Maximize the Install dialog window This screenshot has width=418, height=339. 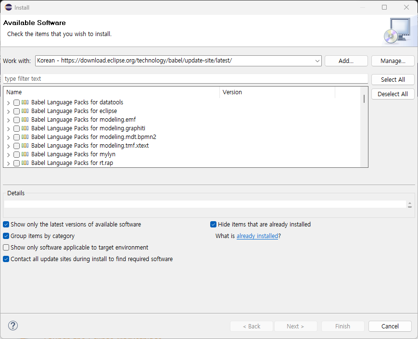pyautogui.click(x=384, y=7)
